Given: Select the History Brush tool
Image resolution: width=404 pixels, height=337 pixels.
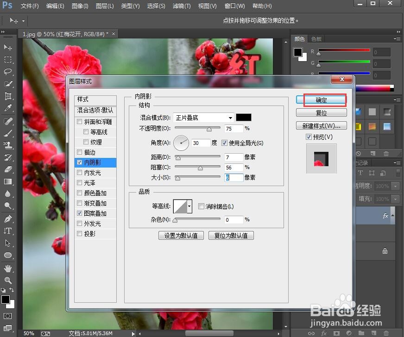Looking at the screenshot, I should click(8, 157).
